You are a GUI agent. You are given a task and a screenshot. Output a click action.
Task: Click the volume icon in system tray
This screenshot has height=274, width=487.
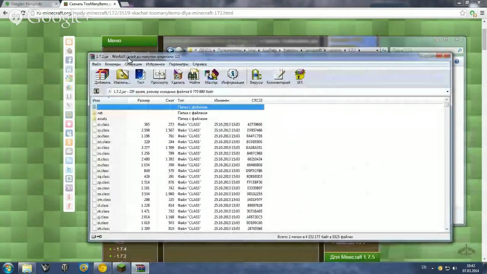click(x=455, y=268)
